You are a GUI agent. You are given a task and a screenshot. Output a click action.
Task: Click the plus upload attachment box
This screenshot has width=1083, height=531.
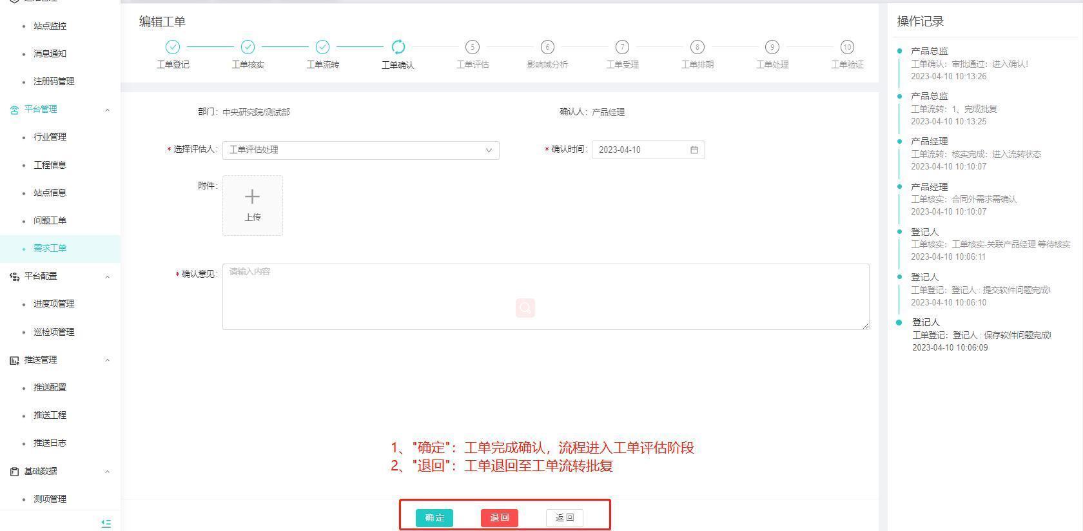point(253,206)
